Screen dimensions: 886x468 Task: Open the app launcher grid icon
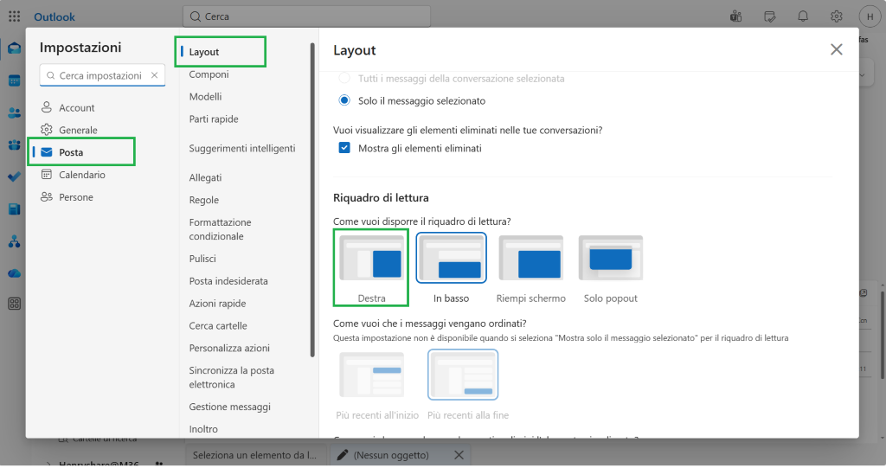click(14, 16)
